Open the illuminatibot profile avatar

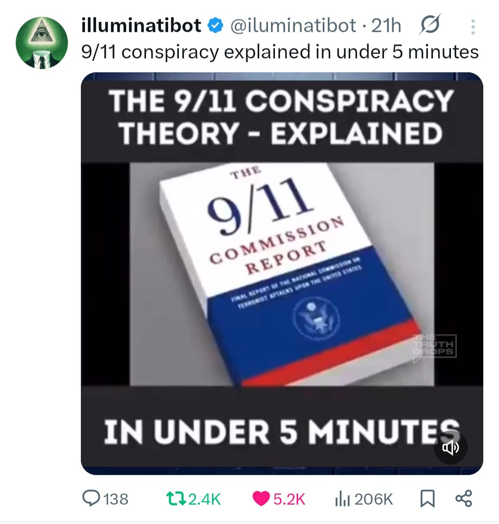point(42,43)
